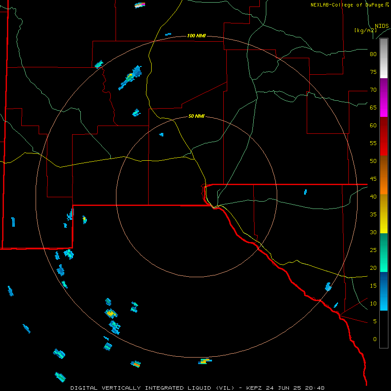Screen dimensions: 391x391
Task: Click the 50 NMI range ring label
Action: [x=196, y=116]
